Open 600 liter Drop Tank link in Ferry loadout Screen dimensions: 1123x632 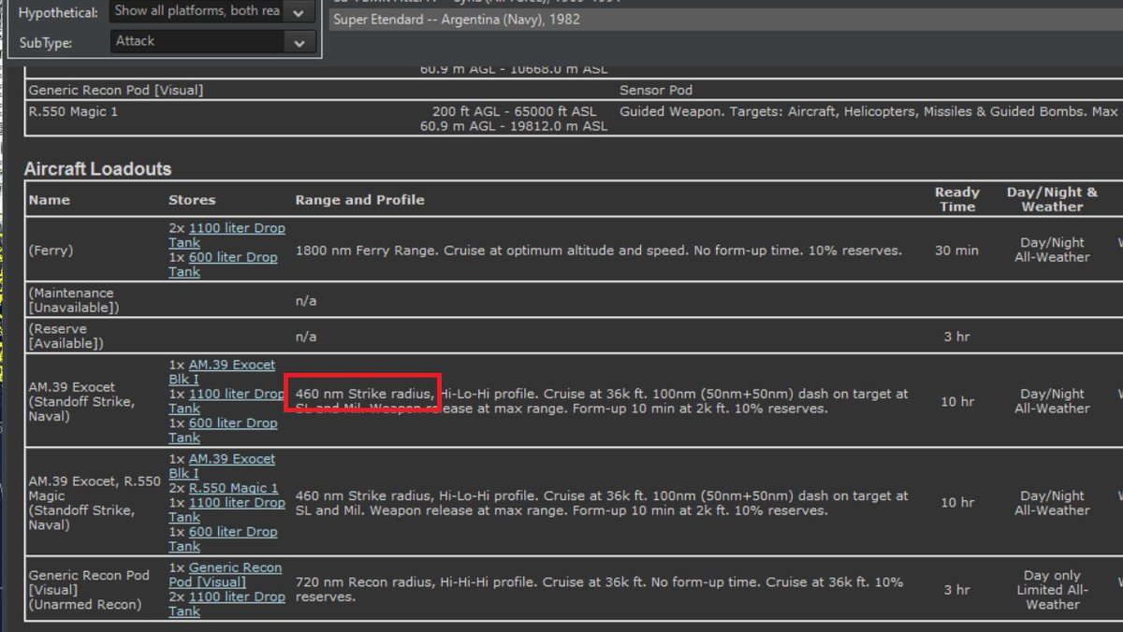coord(223,265)
